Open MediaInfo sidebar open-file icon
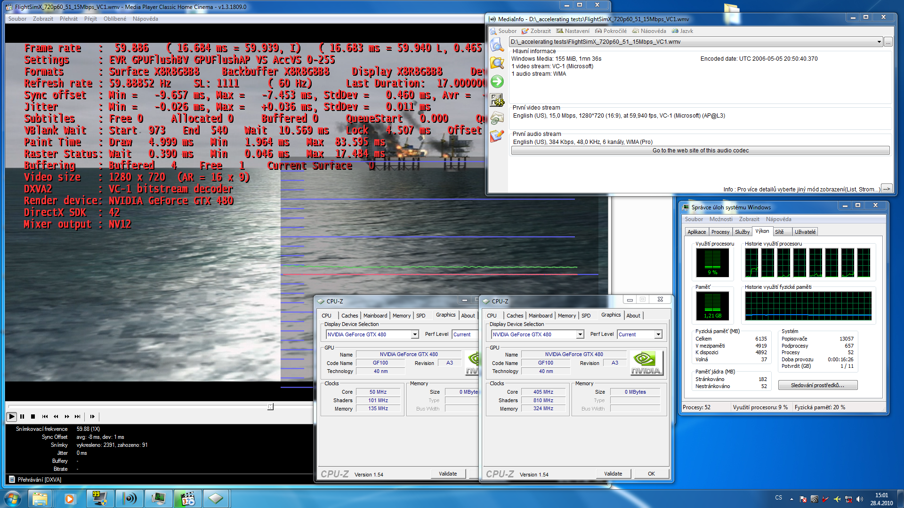The height and width of the screenshot is (508, 904). [x=497, y=45]
